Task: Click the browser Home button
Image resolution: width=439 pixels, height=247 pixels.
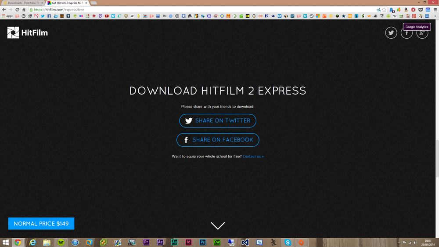Action: pos(24,10)
